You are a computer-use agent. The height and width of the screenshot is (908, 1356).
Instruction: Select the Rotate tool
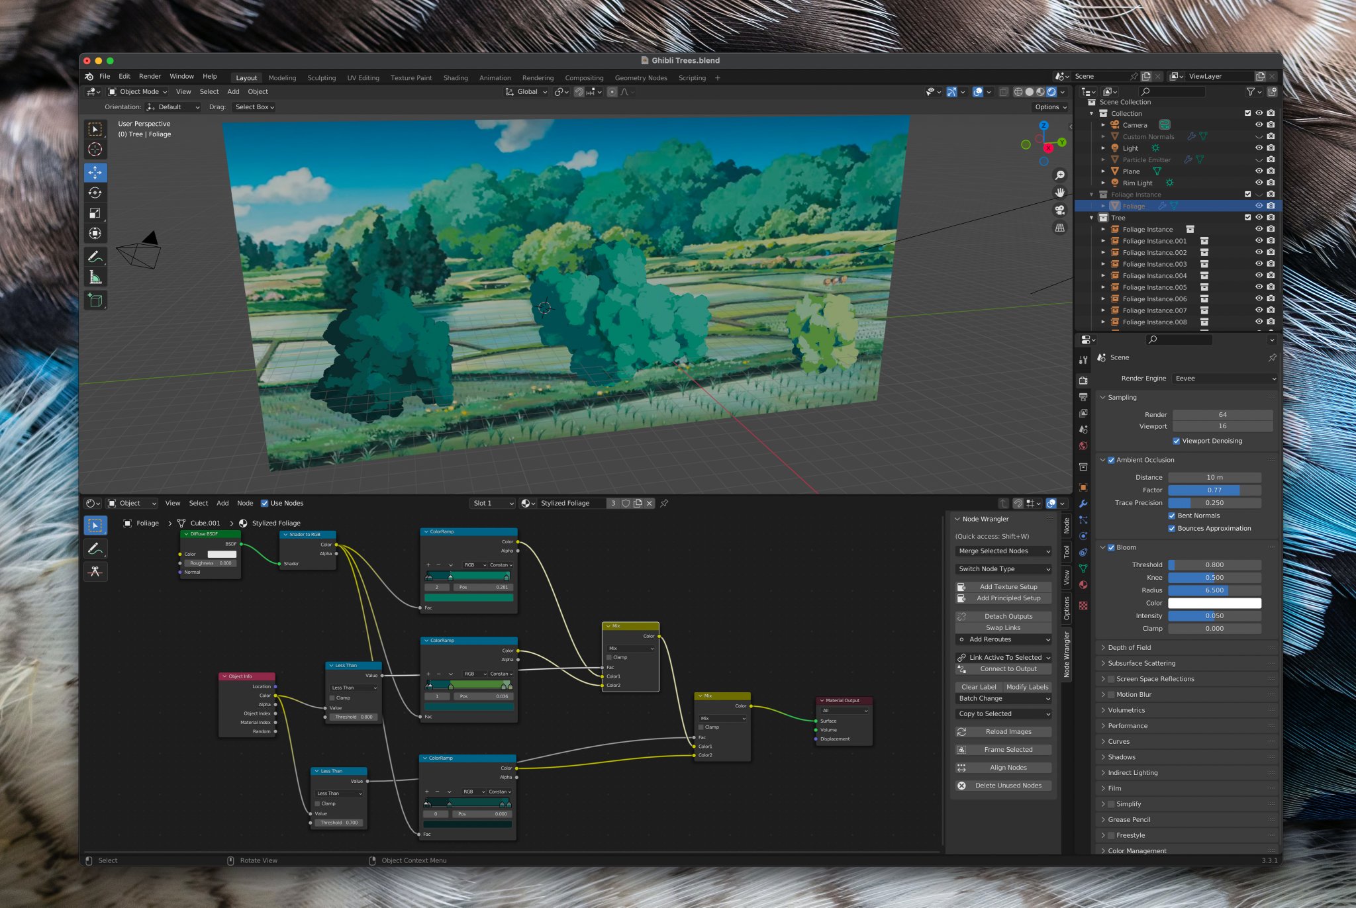tap(96, 193)
